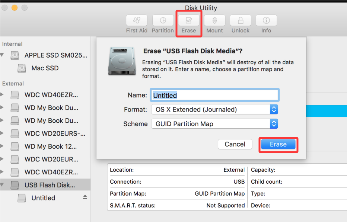The width and height of the screenshot is (347, 222).
Task: Click the Name text field
Action: point(215,95)
